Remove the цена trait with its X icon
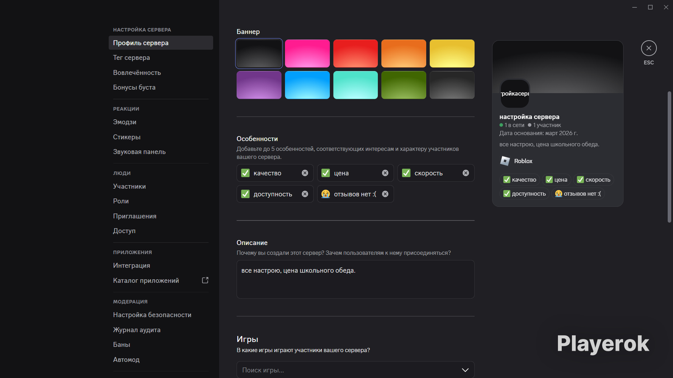 [385, 173]
